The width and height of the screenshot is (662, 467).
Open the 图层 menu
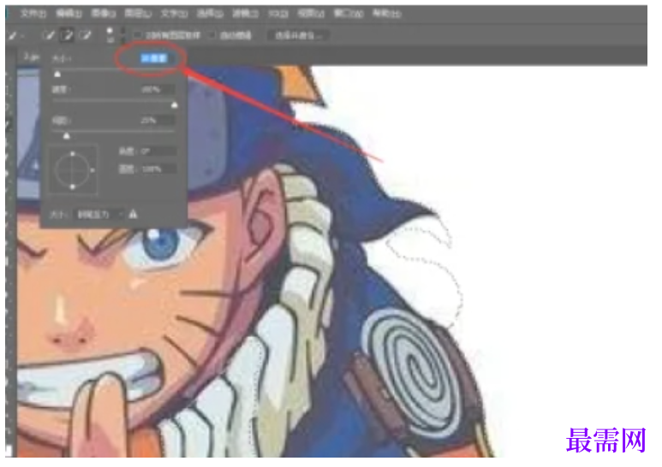coord(138,14)
